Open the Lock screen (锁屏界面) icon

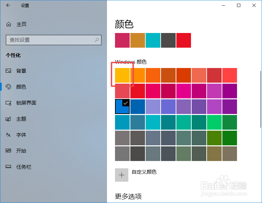9,103
